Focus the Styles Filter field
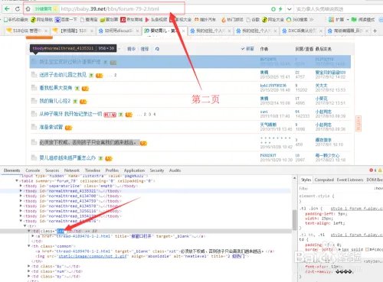This screenshot has width=383, height=282. pyautogui.click(x=335, y=189)
